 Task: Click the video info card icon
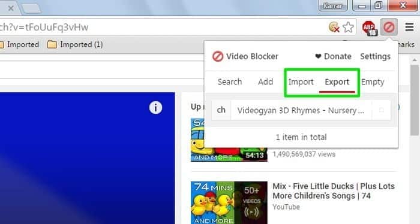point(155,108)
